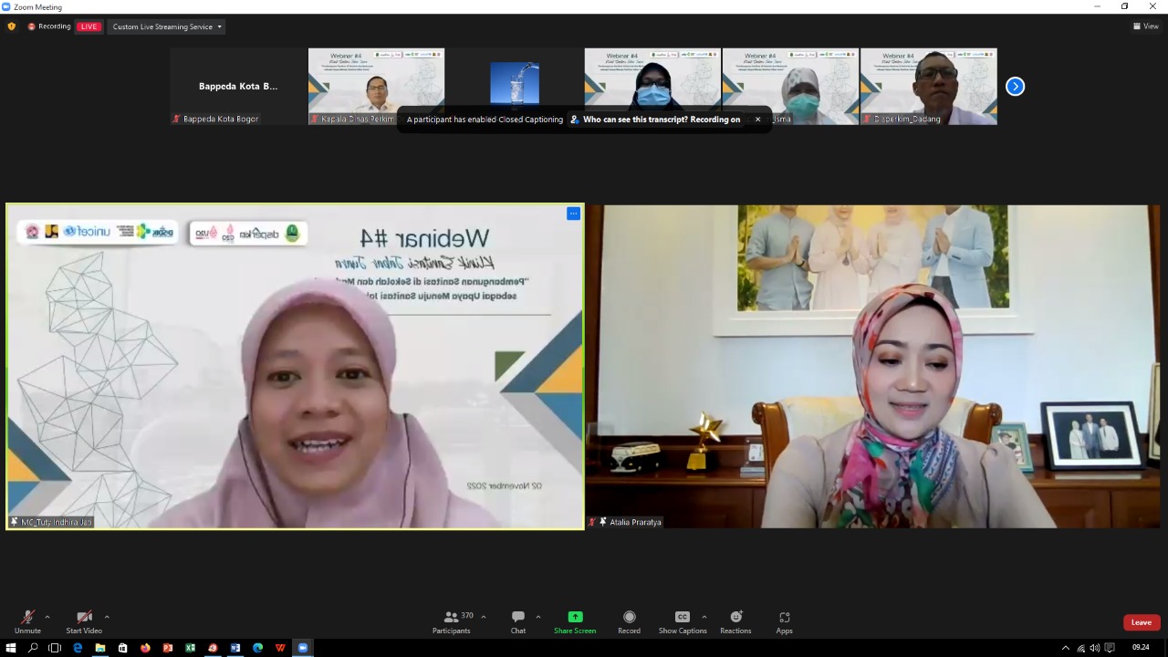Image resolution: width=1168 pixels, height=657 pixels.
Task: Open the Windows Start menu
Action: (x=11, y=648)
